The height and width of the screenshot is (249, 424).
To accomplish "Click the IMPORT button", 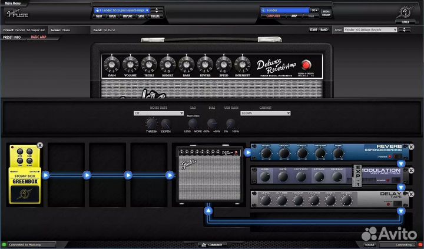I will [x=127, y=16].
